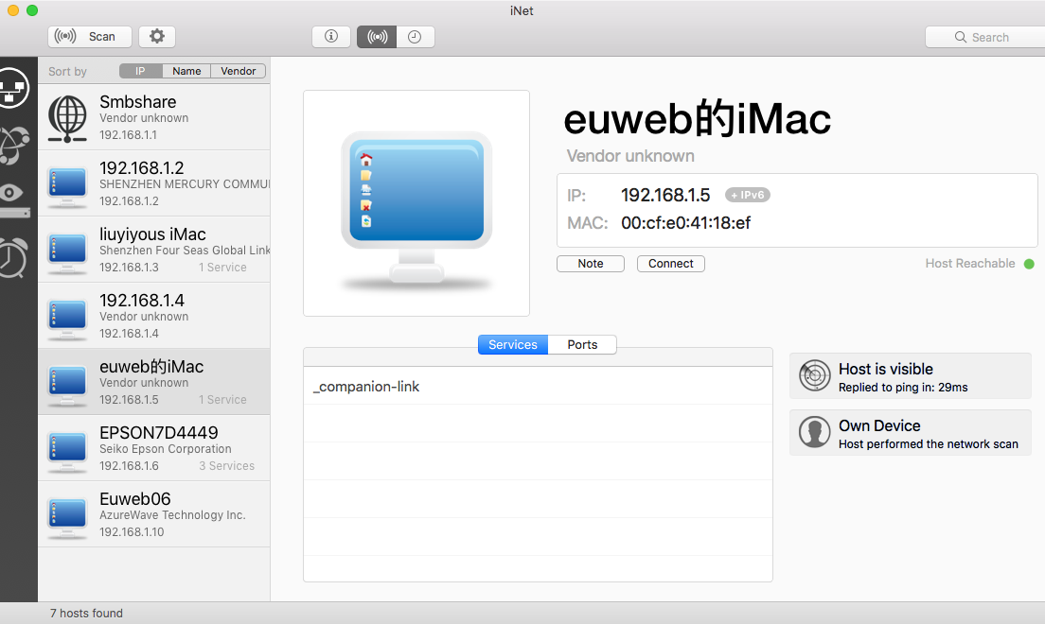Open network scanner sidebar icon

(x=13, y=88)
